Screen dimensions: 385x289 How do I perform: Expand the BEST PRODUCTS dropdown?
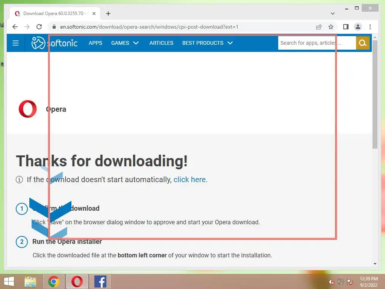(x=207, y=43)
